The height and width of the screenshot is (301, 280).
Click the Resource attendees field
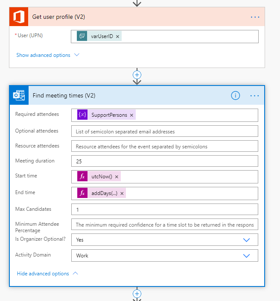pyautogui.click(x=164, y=146)
